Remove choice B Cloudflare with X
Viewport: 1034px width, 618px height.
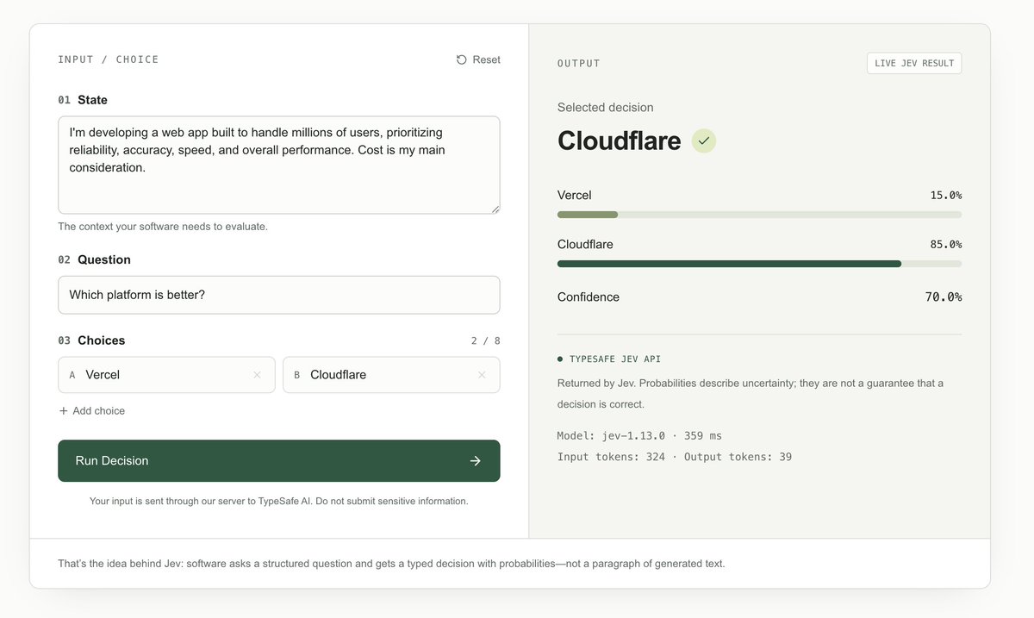[482, 375]
